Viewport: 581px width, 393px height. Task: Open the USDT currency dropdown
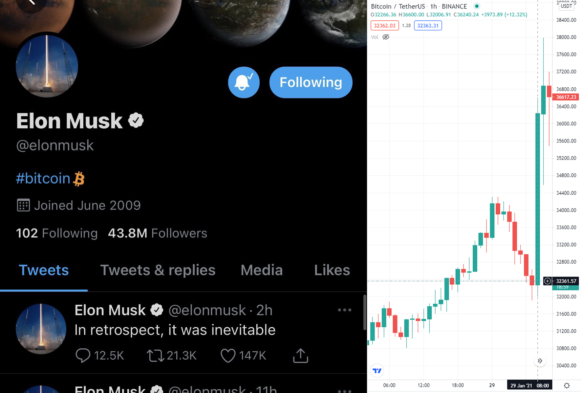pos(566,6)
